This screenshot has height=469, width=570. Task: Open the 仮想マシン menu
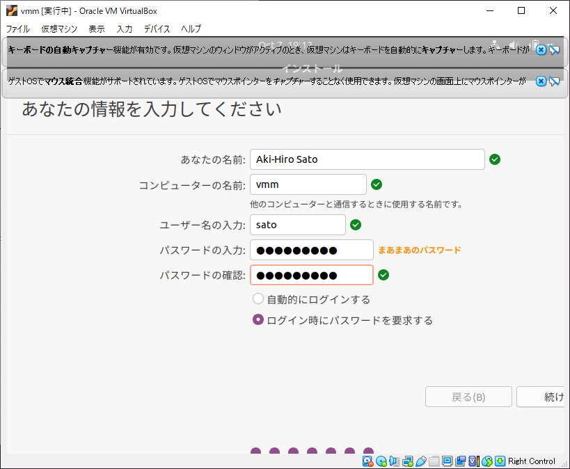[59, 29]
